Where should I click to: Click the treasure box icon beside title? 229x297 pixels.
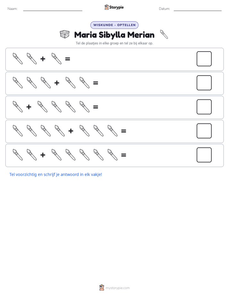pos(64,34)
